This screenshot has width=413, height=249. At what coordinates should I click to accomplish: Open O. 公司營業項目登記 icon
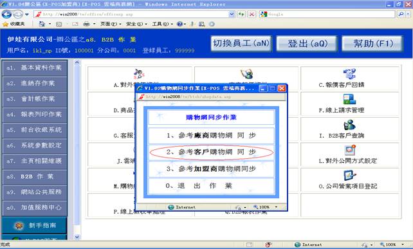point(350,176)
